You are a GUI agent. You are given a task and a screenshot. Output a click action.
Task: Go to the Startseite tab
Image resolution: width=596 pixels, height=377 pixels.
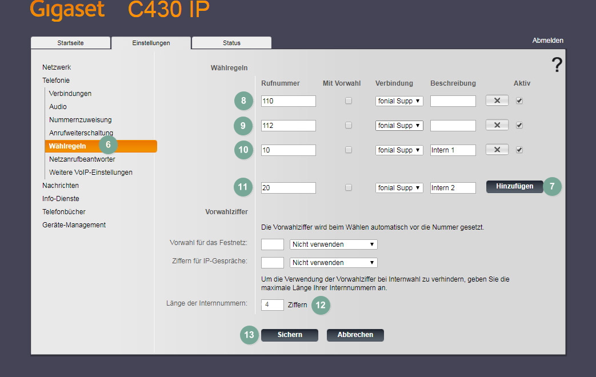pyautogui.click(x=70, y=43)
